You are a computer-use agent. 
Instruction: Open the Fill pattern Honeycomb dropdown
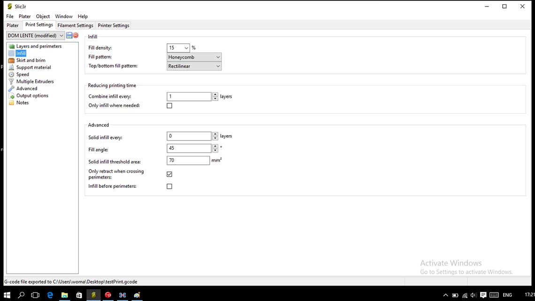tap(194, 57)
